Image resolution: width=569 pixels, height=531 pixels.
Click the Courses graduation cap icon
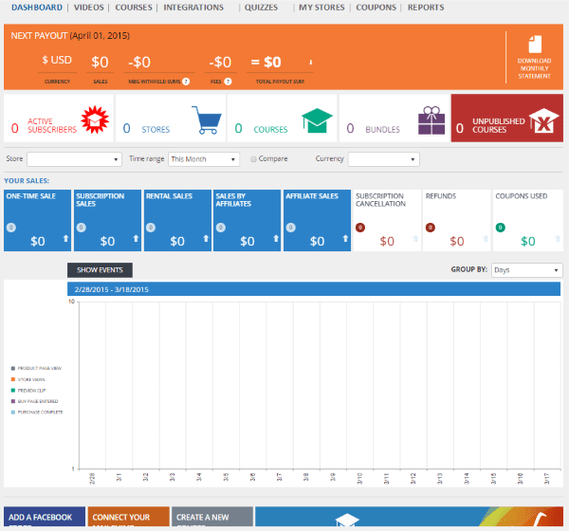tap(316, 119)
